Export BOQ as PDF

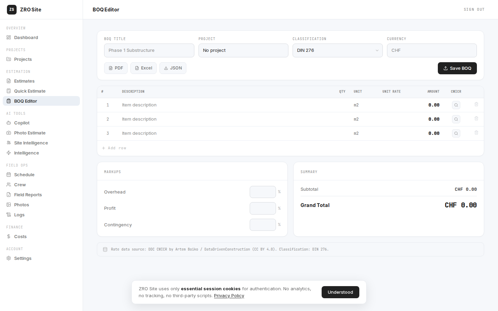pyautogui.click(x=116, y=68)
